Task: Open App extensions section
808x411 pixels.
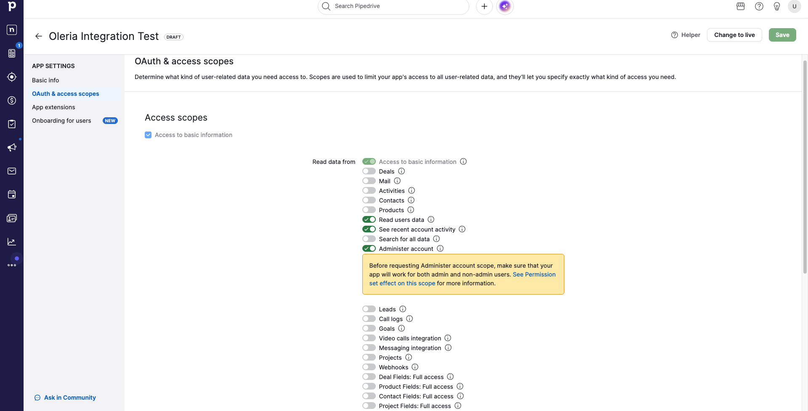Action: coord(53,107)
